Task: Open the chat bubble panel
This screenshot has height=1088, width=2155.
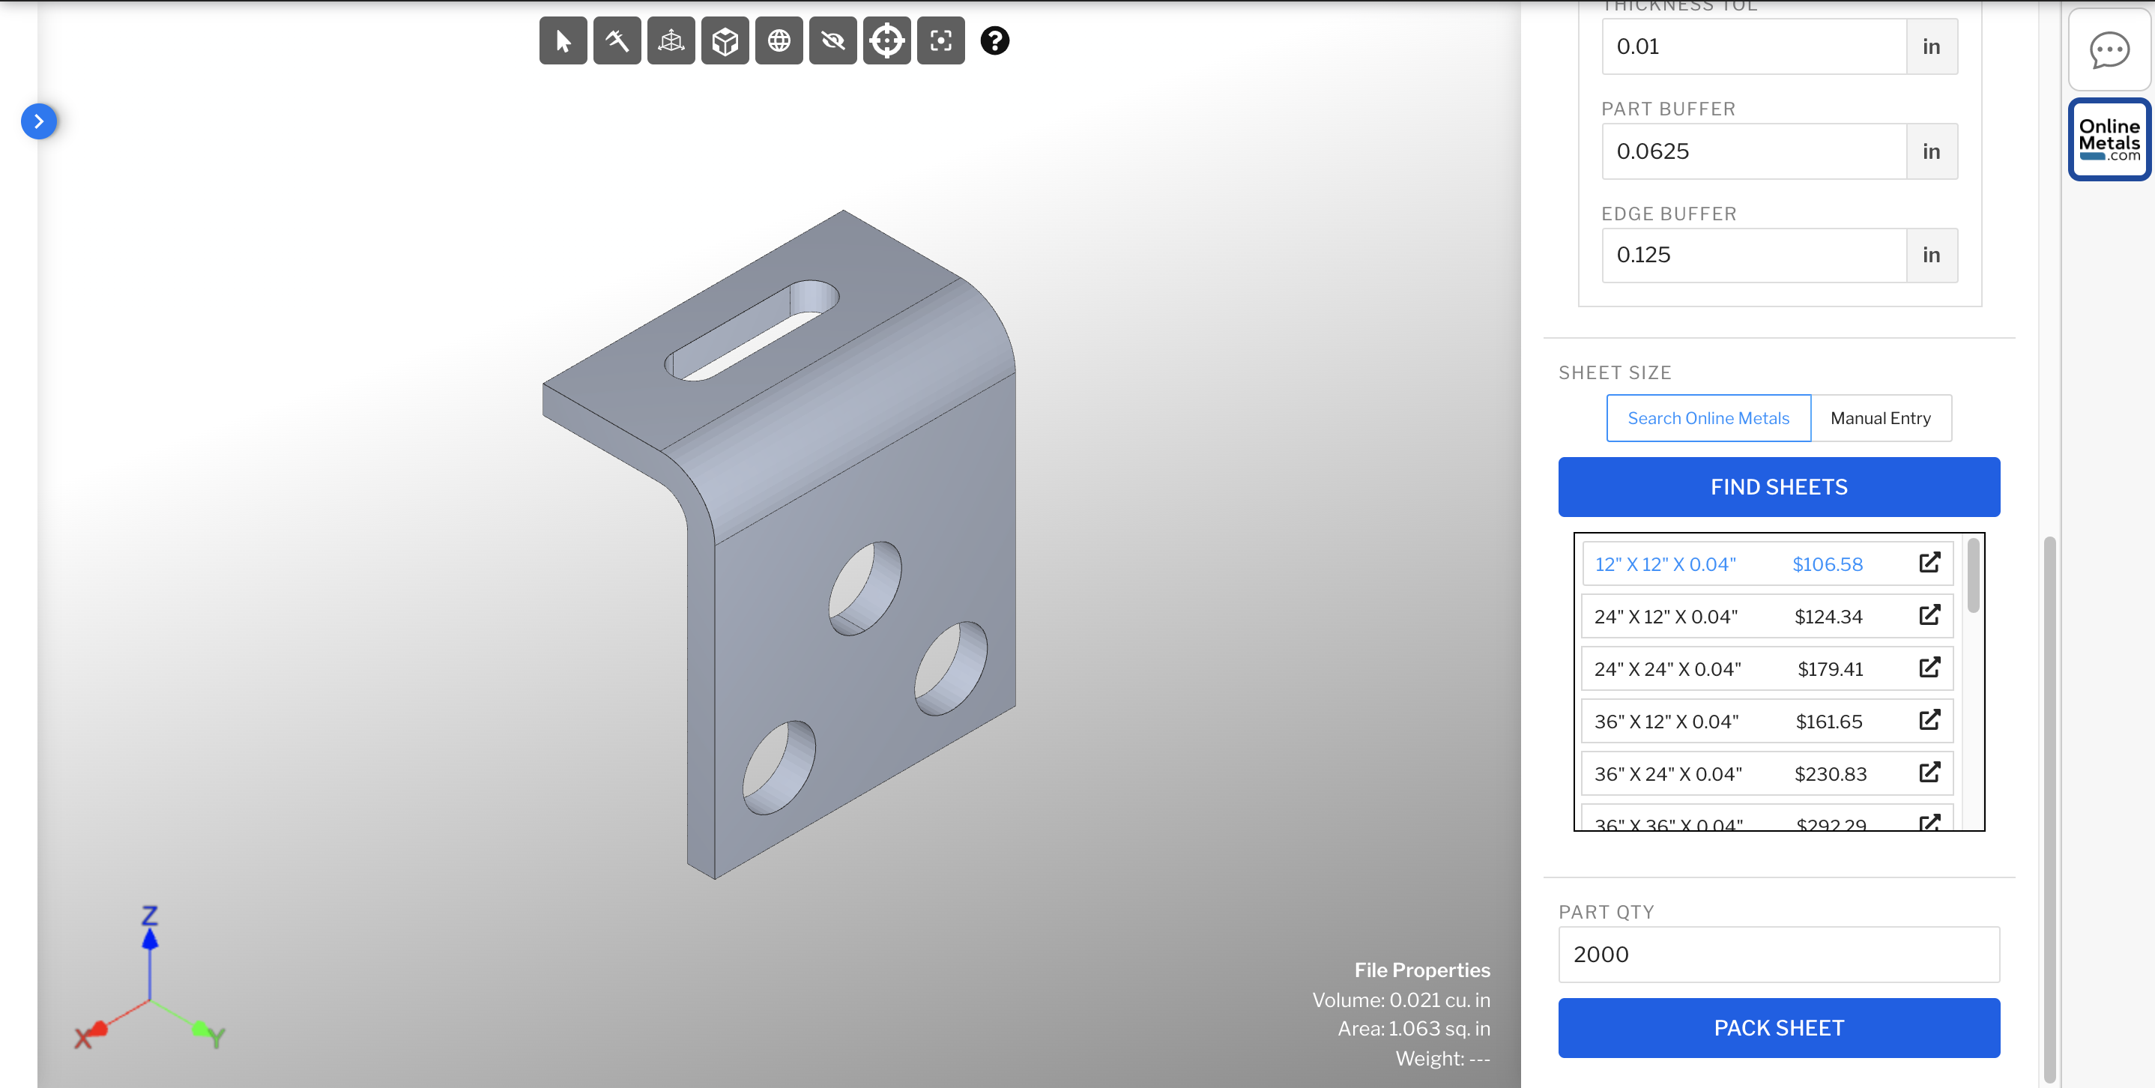Action: [2109, 50]
